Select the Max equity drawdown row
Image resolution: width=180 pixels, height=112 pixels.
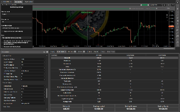click(115, 78)
